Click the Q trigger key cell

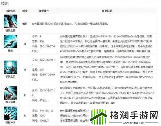point(25,44)
